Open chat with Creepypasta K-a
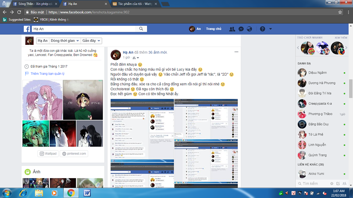Screen dimensions: 353x198 click(x=319, y=104)
